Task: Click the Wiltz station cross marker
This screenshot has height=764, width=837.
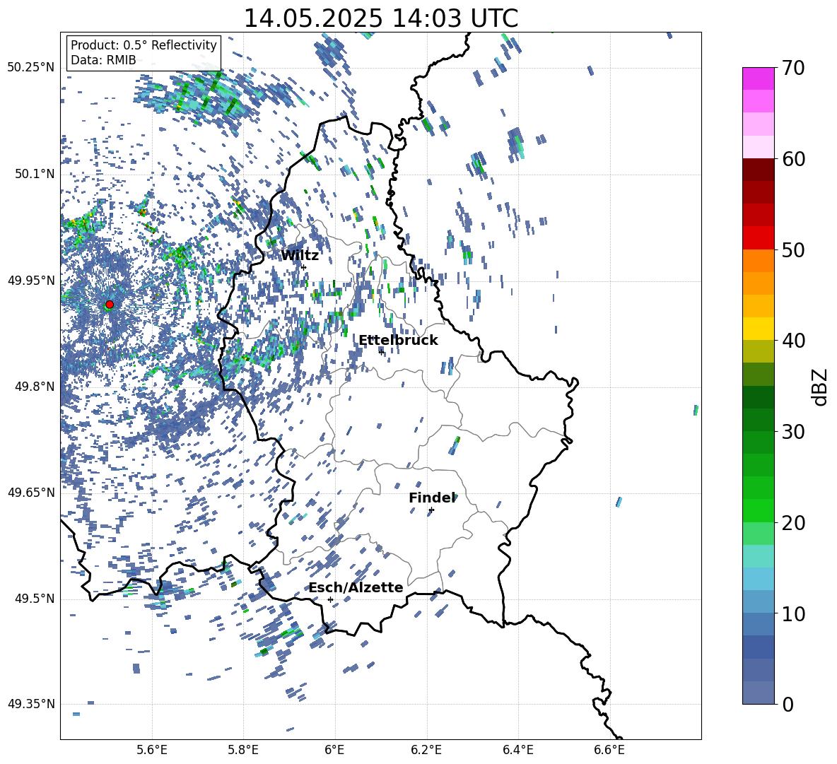Action: [x=304, y=267]
